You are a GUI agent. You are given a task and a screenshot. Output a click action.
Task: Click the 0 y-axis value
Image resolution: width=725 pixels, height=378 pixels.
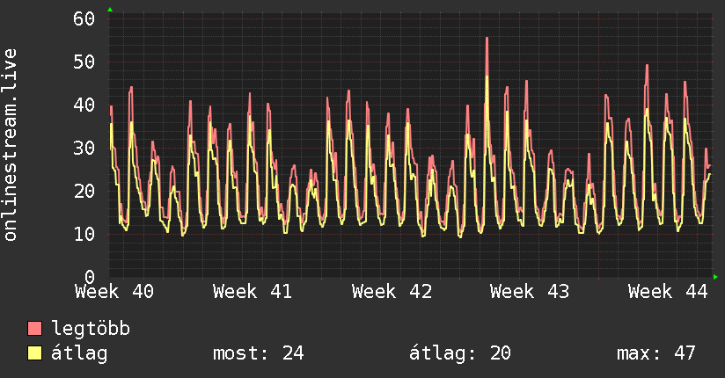click(90, 276)
